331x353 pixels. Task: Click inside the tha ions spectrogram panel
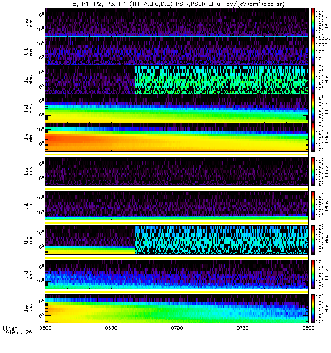[177, 171]
